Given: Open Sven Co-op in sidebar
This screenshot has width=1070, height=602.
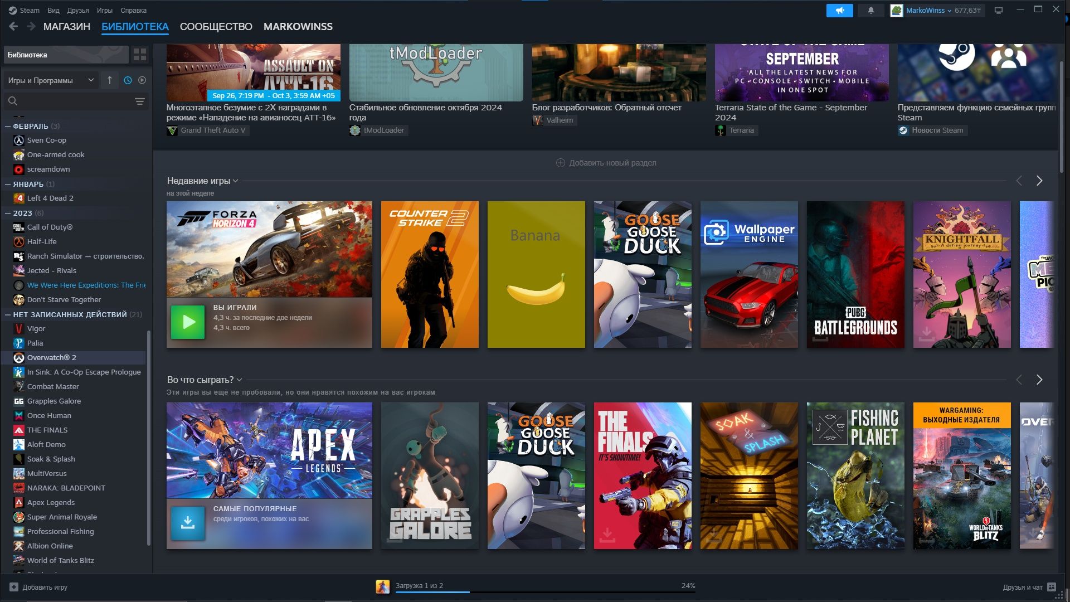Looking at the screenshot, I should (x=47, y=140).
